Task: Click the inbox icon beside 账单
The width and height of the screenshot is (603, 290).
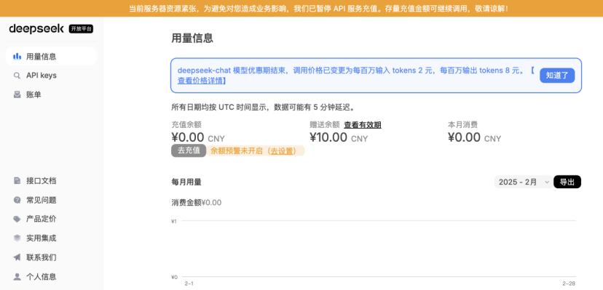Action: pyautogui.click(x=17, y=94)
